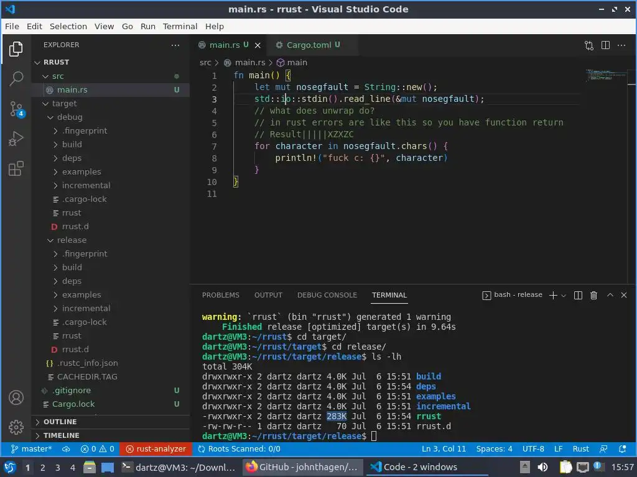This screenshot has width=637, height=477.
Task: Open notifications bell in status bar
Action: pos(622,449)
